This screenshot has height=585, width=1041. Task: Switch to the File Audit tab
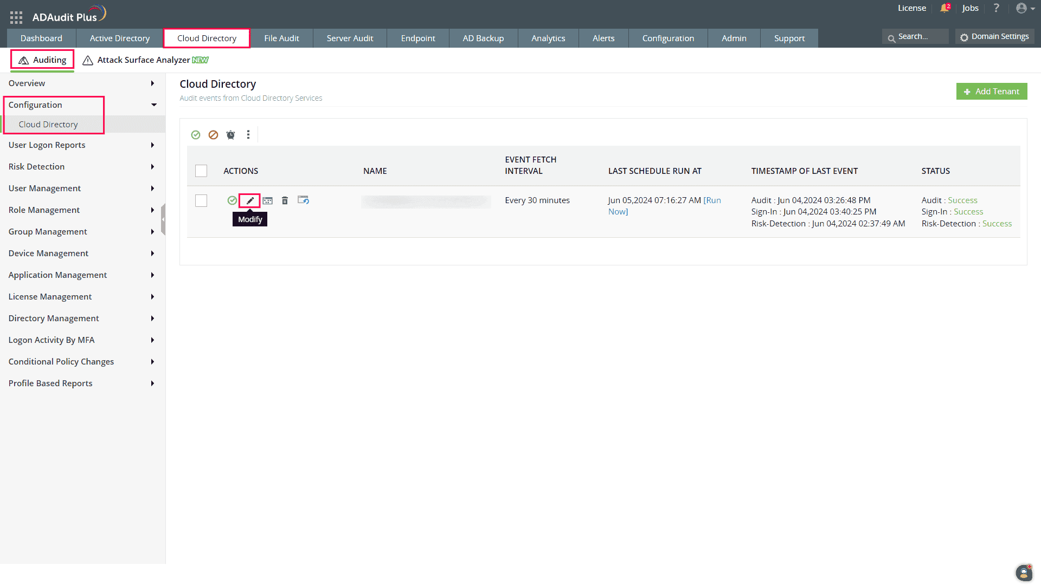281,38
